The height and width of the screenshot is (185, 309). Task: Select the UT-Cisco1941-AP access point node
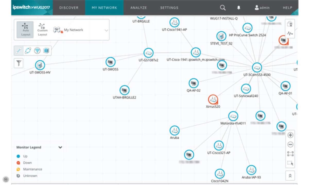pos(174,22)
